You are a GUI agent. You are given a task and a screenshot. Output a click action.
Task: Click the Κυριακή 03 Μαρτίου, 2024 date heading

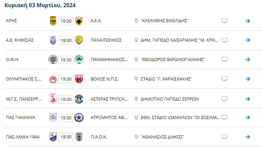[x=40, y=5]
